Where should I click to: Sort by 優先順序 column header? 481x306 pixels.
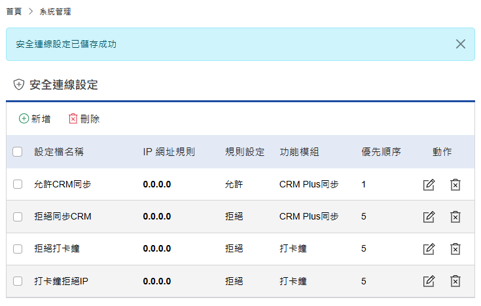tap(381, 152)
